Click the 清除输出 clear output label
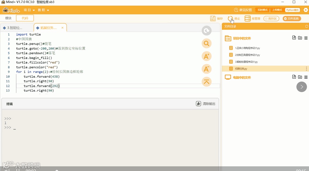309x171 pixels. [x=209, y=104]
